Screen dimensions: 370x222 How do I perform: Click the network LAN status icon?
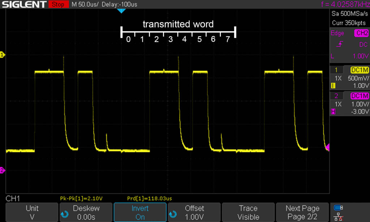(338, 217)
